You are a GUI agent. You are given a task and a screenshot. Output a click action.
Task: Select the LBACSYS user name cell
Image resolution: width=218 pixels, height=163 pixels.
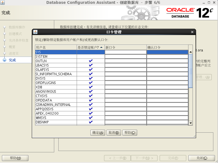pos(56,65)
